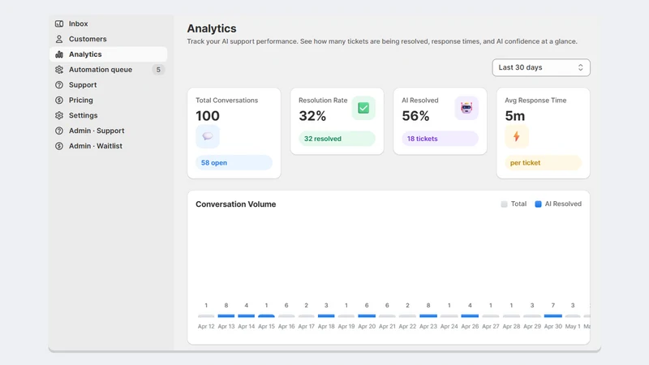
Task: Click the Analytics bar chart icon
Action: coord(59,54)
